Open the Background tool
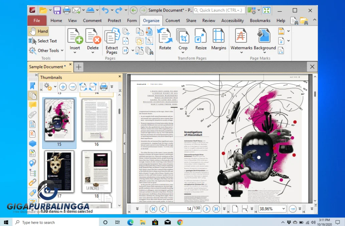The height and width of the screenshot is (226, 345). coord(265,38)
